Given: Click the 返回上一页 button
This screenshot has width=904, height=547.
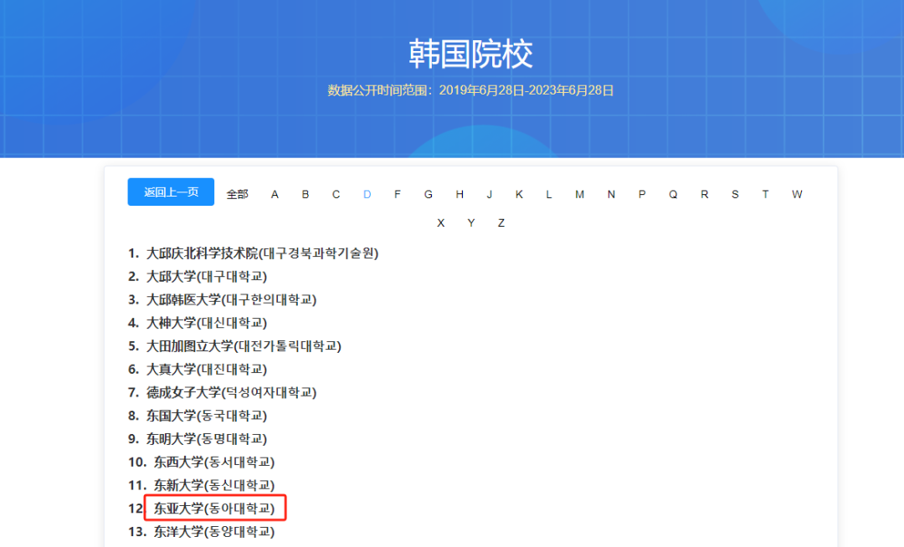Looking at the screenshot, I should [171, 192].
